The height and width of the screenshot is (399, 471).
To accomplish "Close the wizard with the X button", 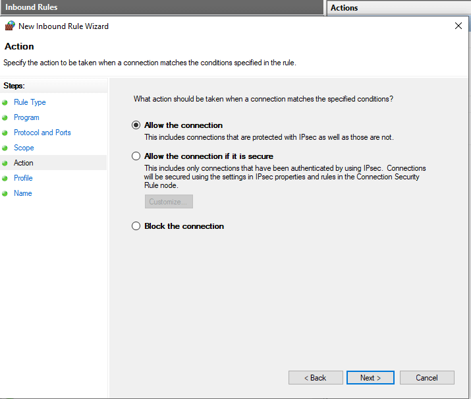I will tap(458, 26).
